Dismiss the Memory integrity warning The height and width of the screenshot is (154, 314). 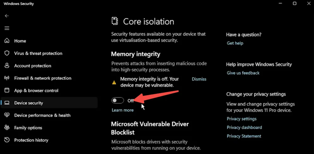(x=199, y=79)
